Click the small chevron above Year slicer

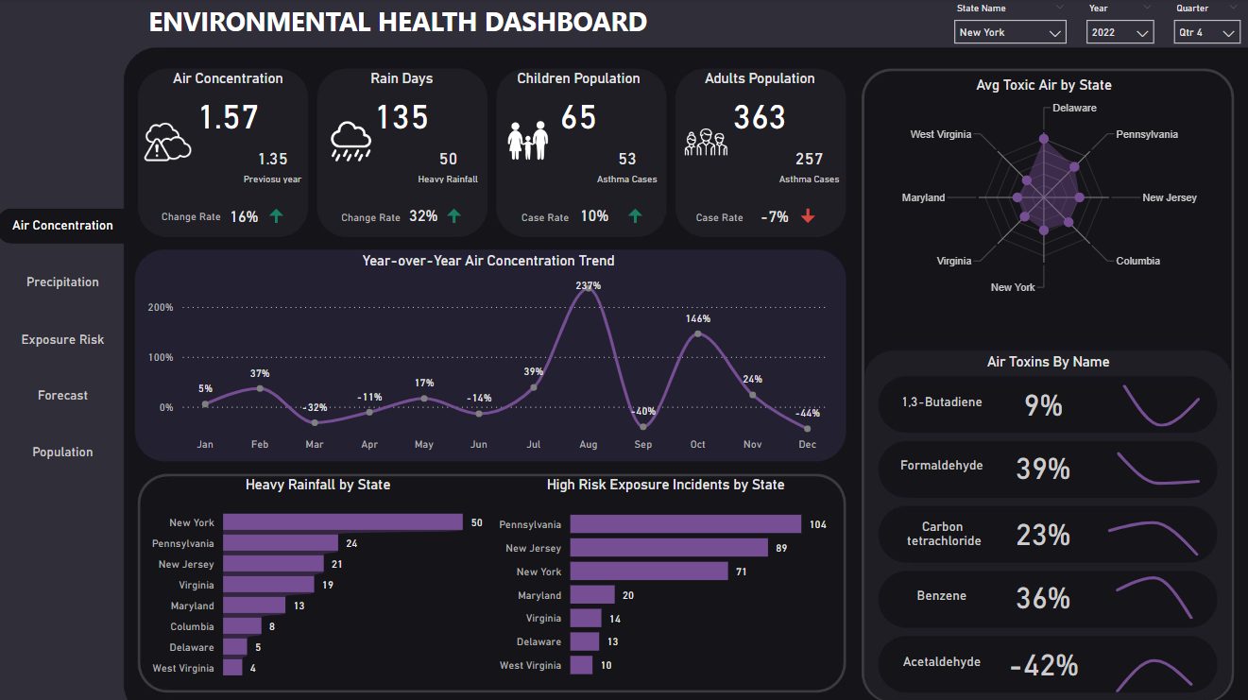click(x=1147, y=8)
